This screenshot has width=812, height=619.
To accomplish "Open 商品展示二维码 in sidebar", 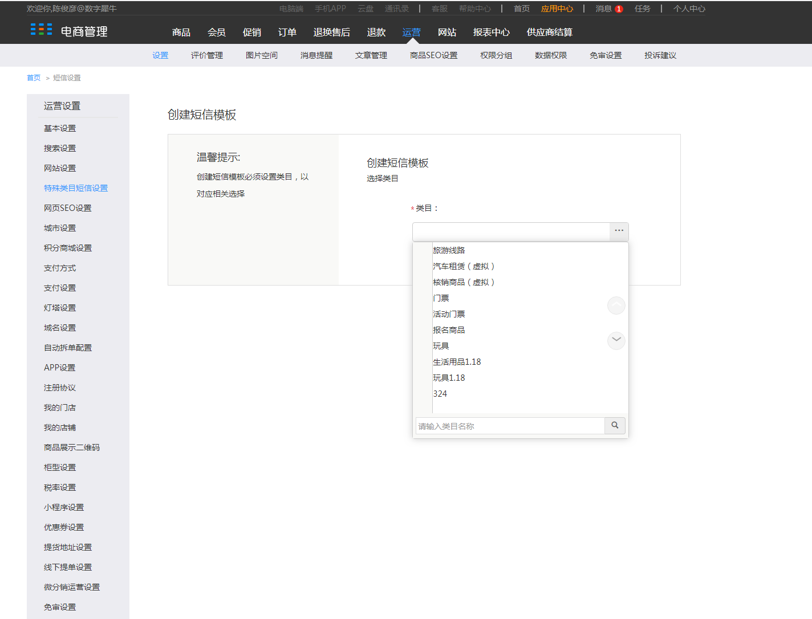I will [72, 447].
